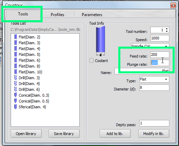Image resolution: width=179 pixels, height=146 pixels.
Task: Select the Flat(Diam. 2) tool icon
Action: [16, 37]
